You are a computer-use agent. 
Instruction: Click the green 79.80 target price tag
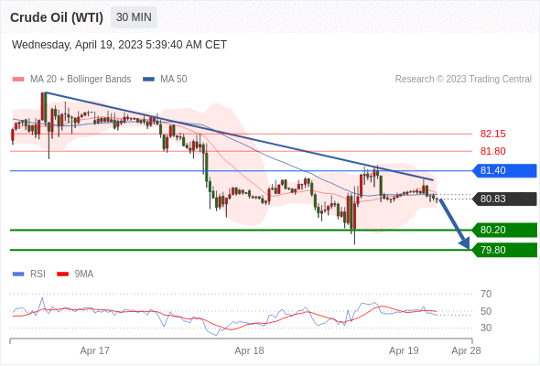point(505,250)
